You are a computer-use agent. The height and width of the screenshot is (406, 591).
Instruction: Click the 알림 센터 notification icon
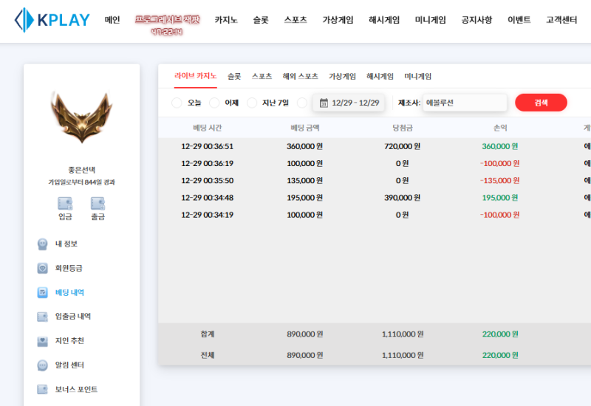coord(43,365)
